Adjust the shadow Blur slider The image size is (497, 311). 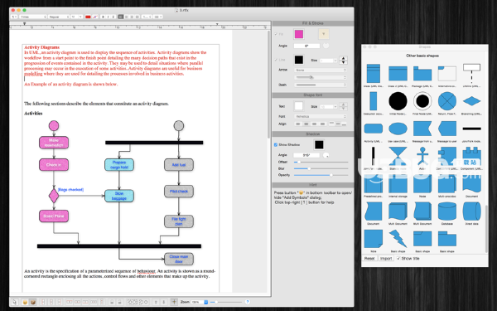321,168
